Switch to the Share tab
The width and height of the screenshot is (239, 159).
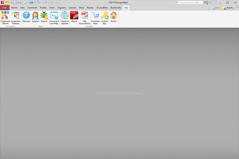pos(81,8)
